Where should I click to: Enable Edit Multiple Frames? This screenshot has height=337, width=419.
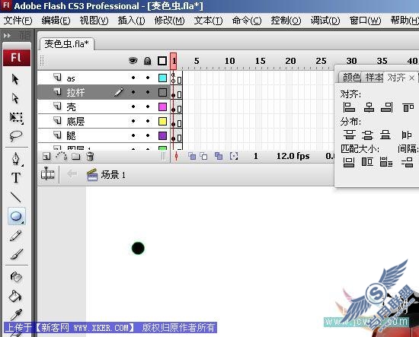click(x=219, y=156)
